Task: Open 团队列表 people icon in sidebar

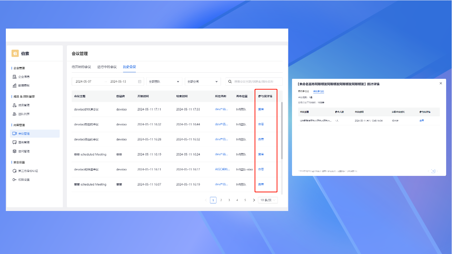Action: click(14, 114)
